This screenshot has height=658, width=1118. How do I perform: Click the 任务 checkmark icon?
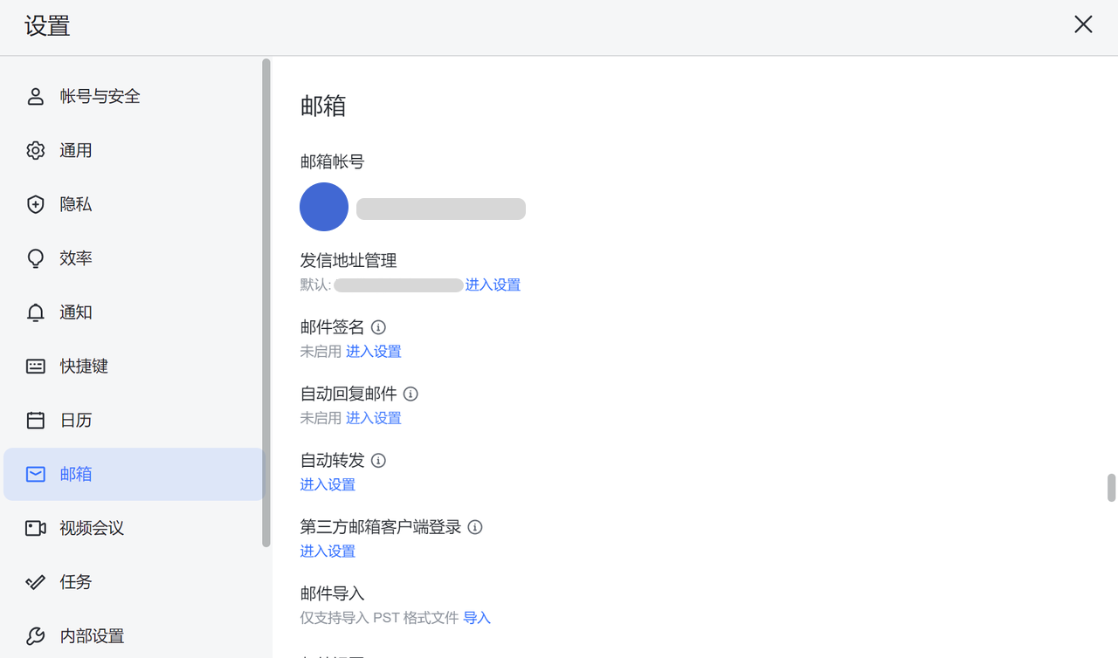tap(36, 582)
